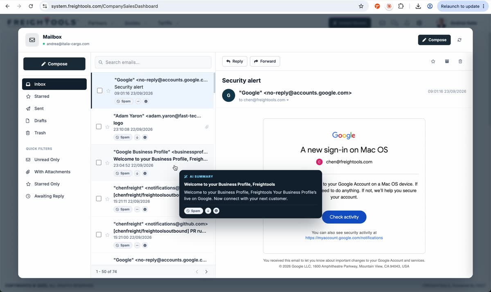This screenshot has height=292, width=491.
Task: Apply the Awaiting Reply quick filter
Action: [54, 196]
